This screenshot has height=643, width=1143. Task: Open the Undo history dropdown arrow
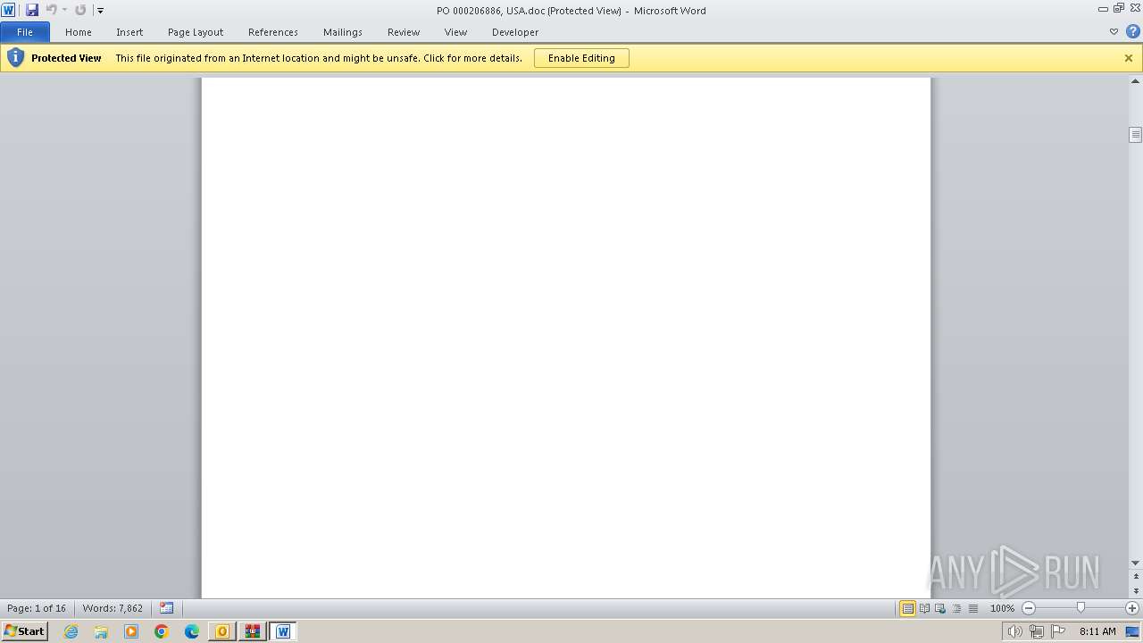coord(64,11)
